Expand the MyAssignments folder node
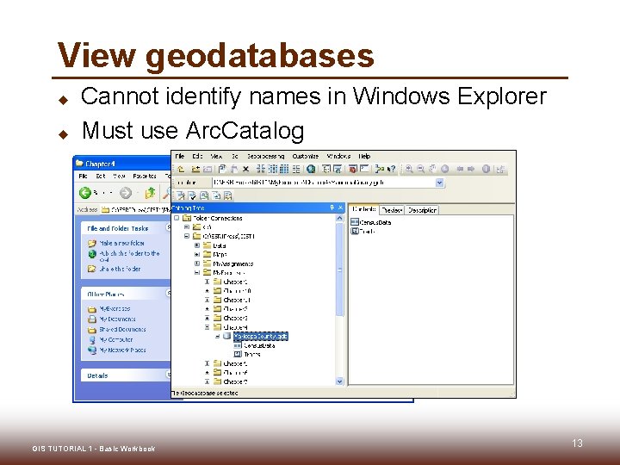This screenshot has height=465, width=620. click(x=197, y=263)
